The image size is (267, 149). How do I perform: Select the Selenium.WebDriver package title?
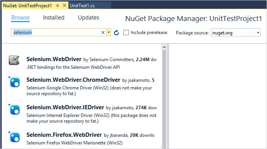tap(54, 59)
